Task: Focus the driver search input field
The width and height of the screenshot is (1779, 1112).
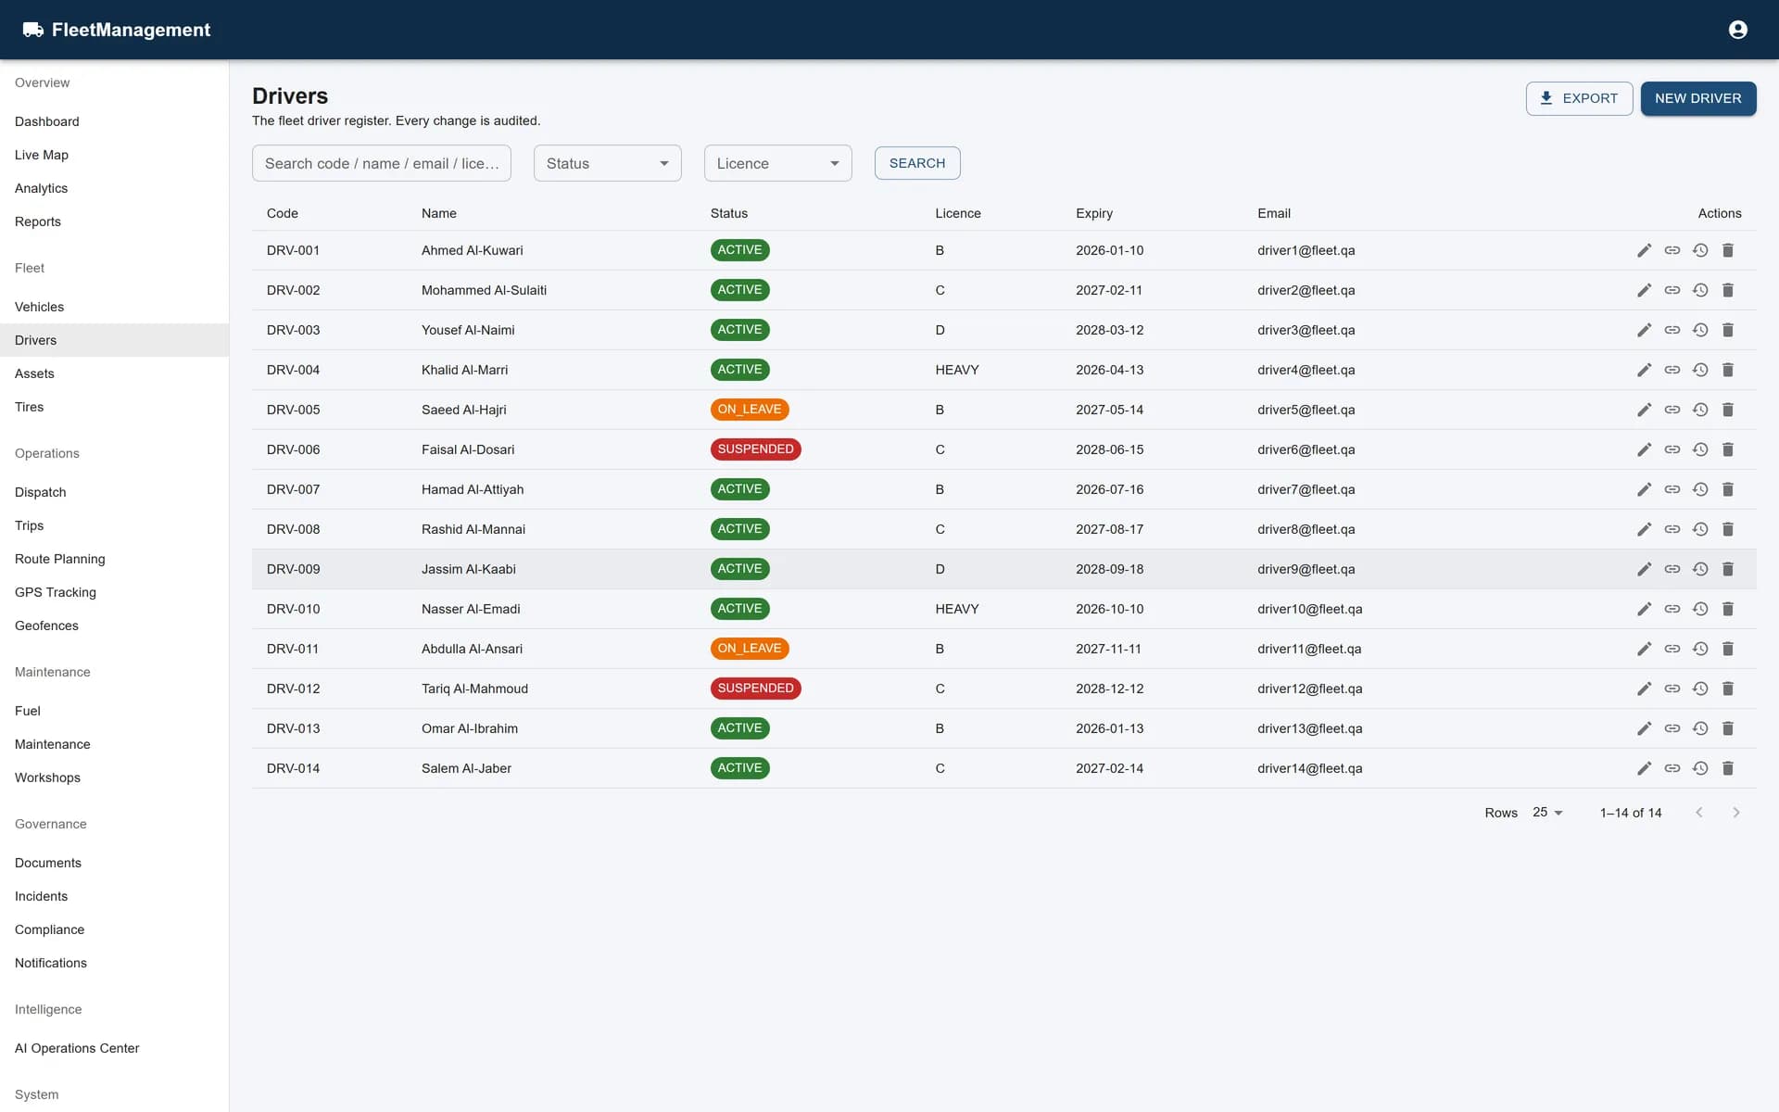Action: tap(382, 163)
